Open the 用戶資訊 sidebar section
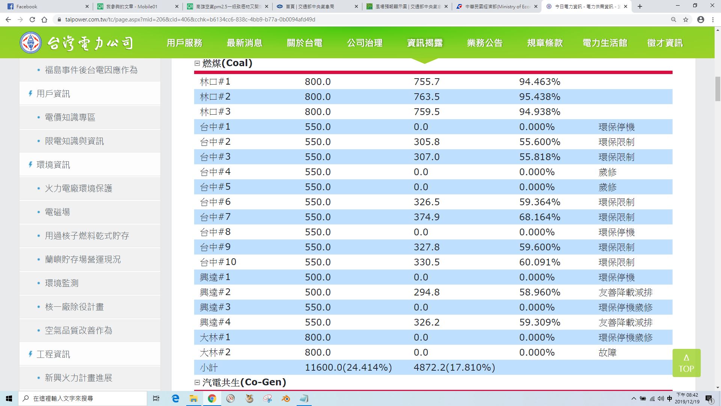The width and height of the screenshot is (721, 406). pos(53,94)
